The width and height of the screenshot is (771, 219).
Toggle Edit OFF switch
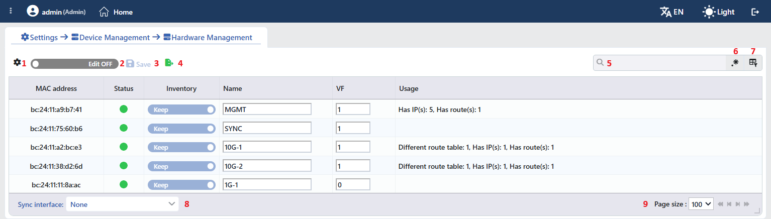[x=74, y=64]
